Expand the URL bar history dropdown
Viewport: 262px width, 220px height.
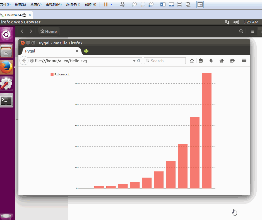(x=134, y=61)
